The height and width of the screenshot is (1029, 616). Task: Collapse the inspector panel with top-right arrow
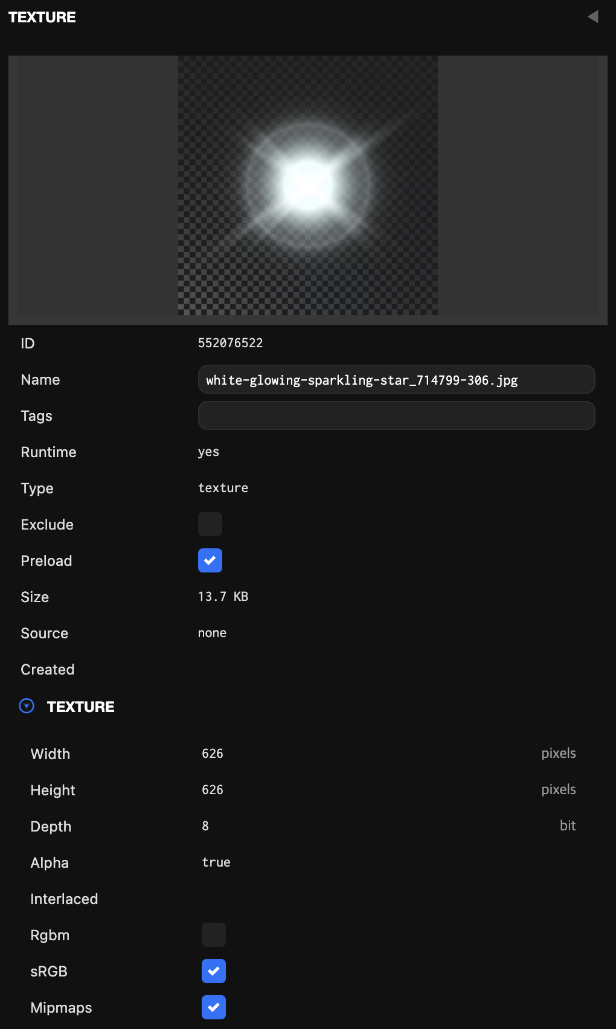click(593, 17)
